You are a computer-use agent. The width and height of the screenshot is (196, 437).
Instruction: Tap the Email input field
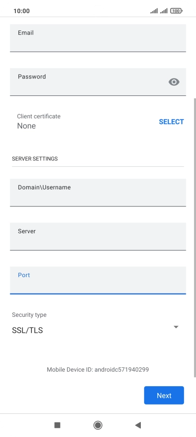(x=98, y=38)
